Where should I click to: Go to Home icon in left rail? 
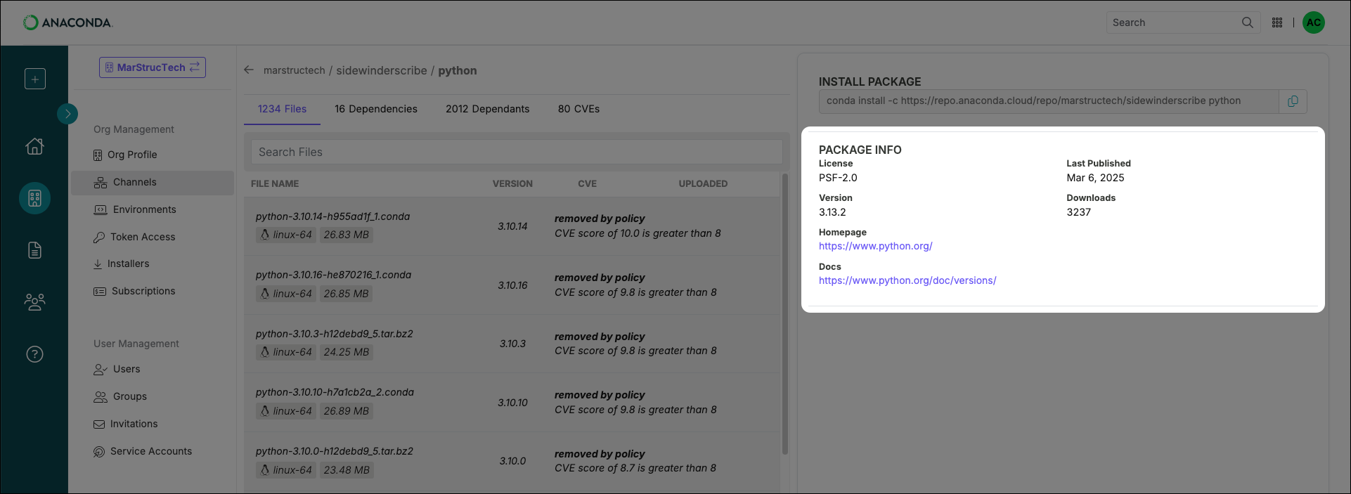click(35, 145)
